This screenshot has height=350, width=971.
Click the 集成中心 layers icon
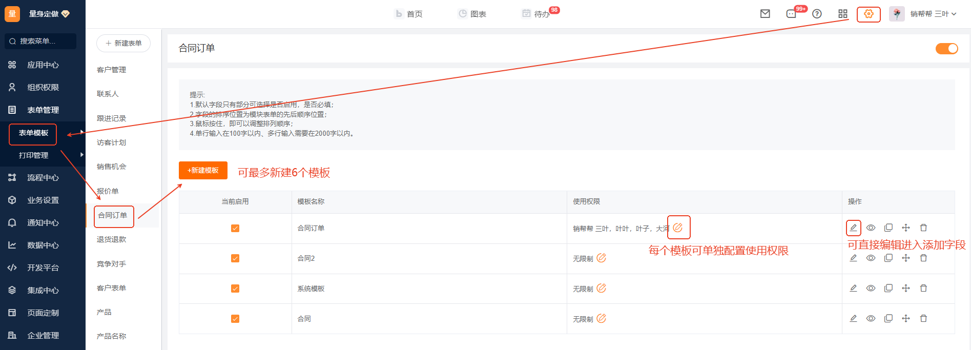tap(12, 290)
